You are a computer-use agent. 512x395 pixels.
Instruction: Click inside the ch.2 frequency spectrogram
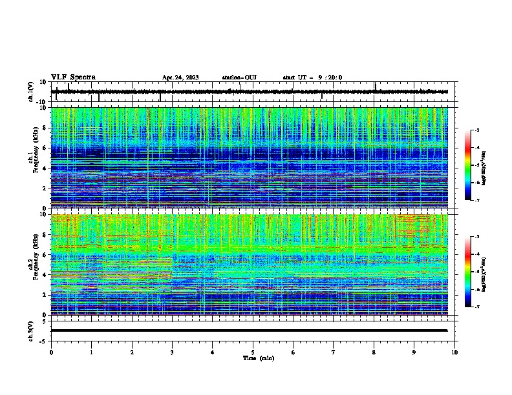tap(249, 265)
